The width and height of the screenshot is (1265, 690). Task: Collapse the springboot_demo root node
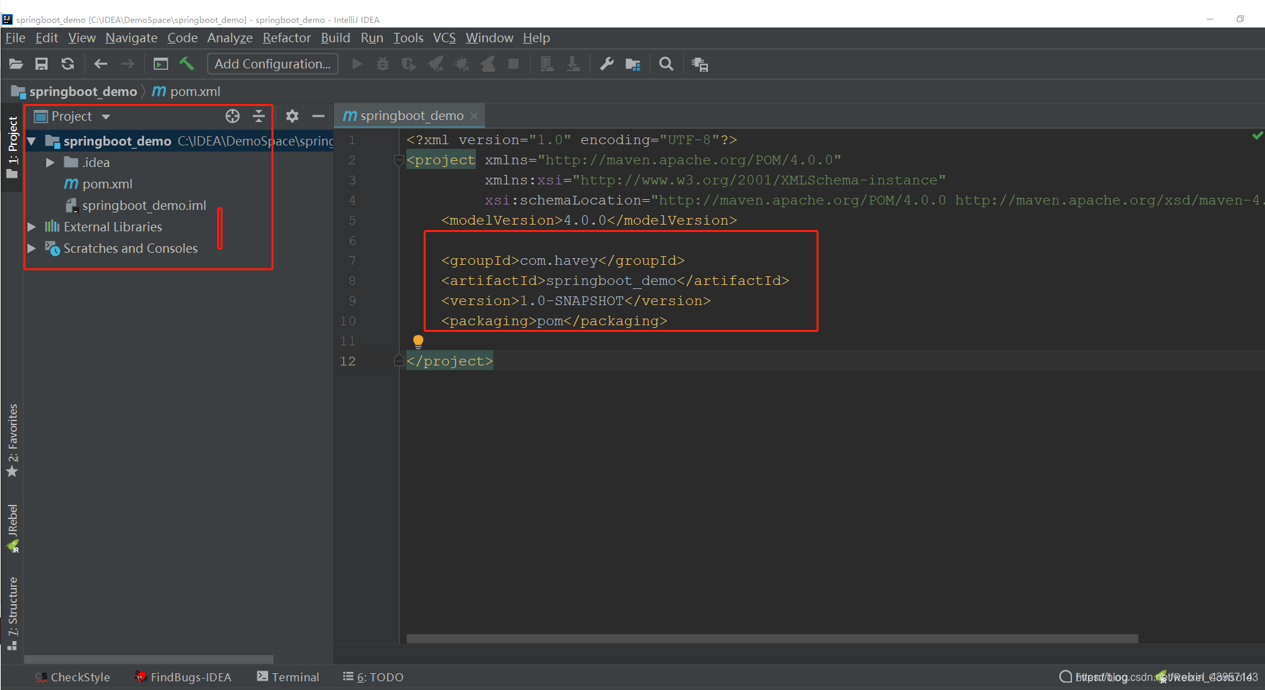pyautogui.click(x=32, y=141)
